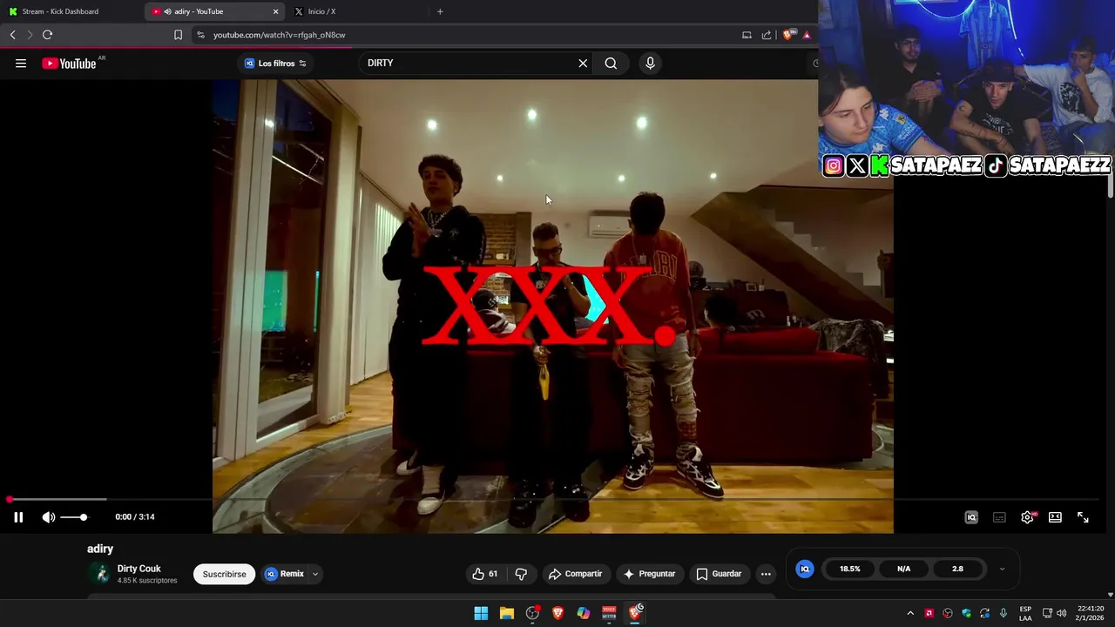Viewport: 1115px width, 627px height.
Task: Expand the Remix dropdown arrow
Action: [x=315, y=574]
